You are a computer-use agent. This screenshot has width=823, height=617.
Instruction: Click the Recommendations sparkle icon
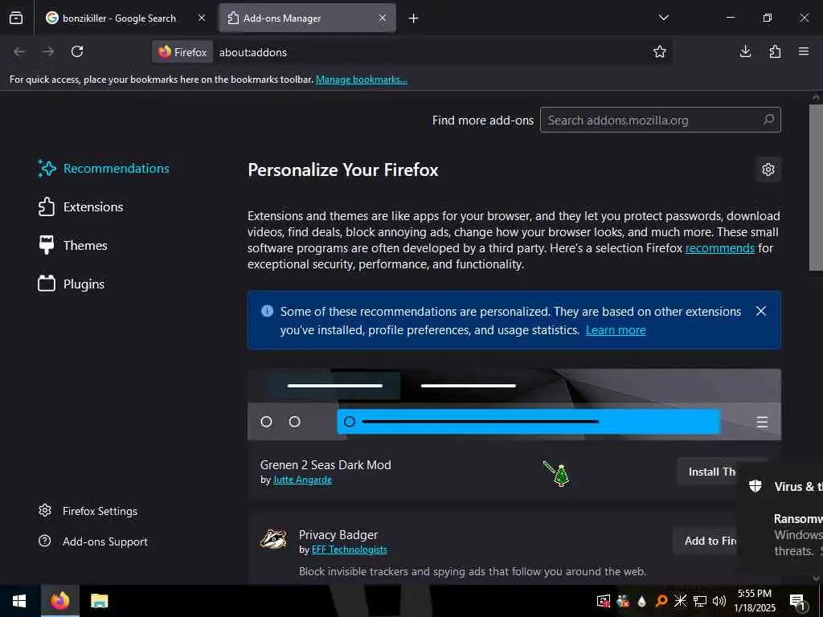47,169
